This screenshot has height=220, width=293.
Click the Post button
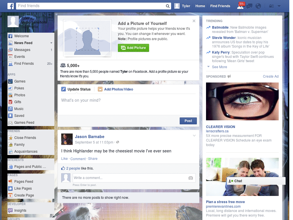[188, 121]
